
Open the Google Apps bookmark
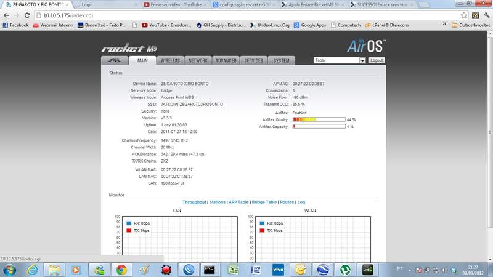tap(310, 25)
